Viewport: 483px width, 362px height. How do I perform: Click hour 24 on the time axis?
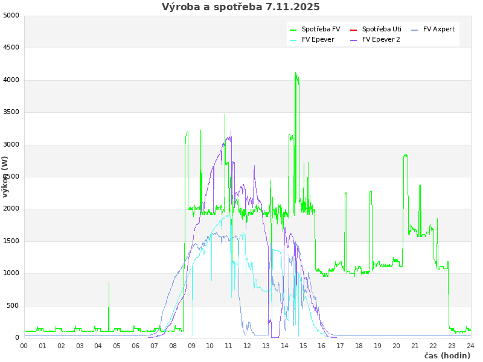[x=470, y=346]
